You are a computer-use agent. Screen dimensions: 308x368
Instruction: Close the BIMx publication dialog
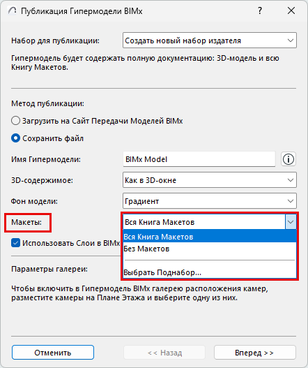tap(291, 10)
